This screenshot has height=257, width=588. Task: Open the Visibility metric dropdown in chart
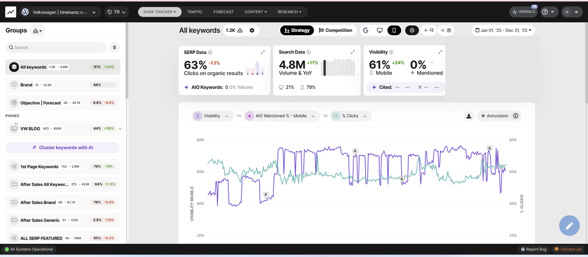213,116
